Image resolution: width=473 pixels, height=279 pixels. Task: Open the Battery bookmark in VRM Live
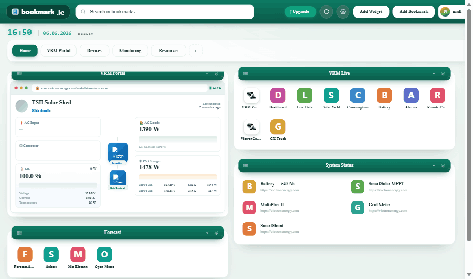pos(384,95)
